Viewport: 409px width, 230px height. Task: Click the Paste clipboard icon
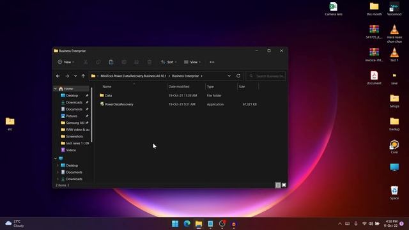pos(111,62)
